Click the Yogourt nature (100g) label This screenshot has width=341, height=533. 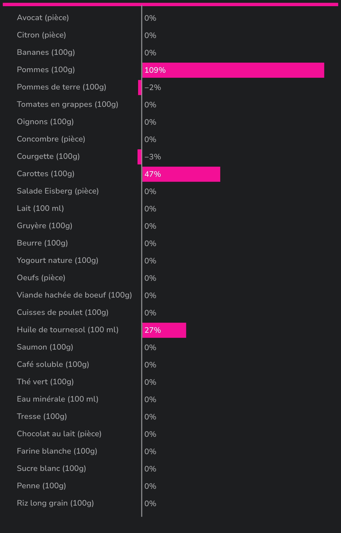point(57,260)
